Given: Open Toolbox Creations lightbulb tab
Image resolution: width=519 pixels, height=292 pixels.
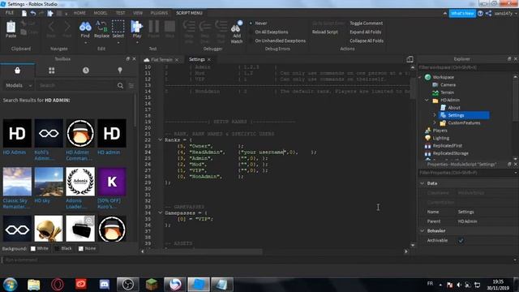Looking at the screenshot, I should click(120, 71).
